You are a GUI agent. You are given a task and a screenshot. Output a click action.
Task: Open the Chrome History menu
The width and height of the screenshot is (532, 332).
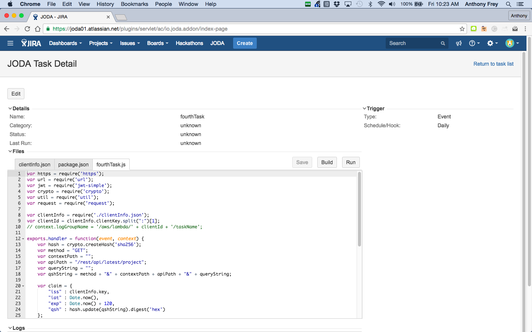click(x=105, y=4)
